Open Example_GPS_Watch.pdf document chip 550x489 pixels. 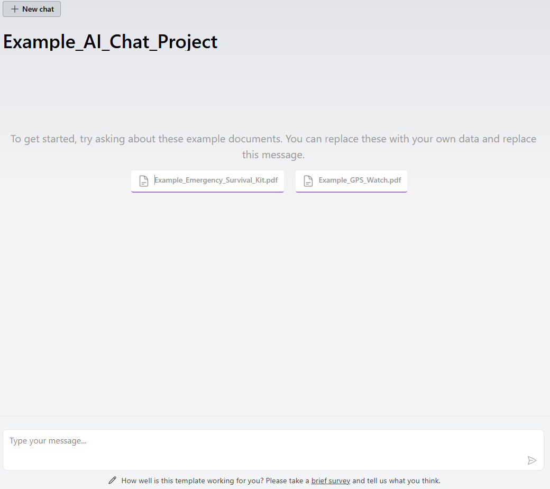pyautogui.click(x=351, y=180)
